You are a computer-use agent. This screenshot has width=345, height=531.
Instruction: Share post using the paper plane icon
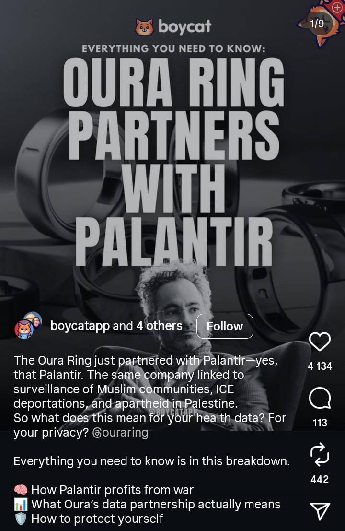pyautogui.click(x=320, y=511)
